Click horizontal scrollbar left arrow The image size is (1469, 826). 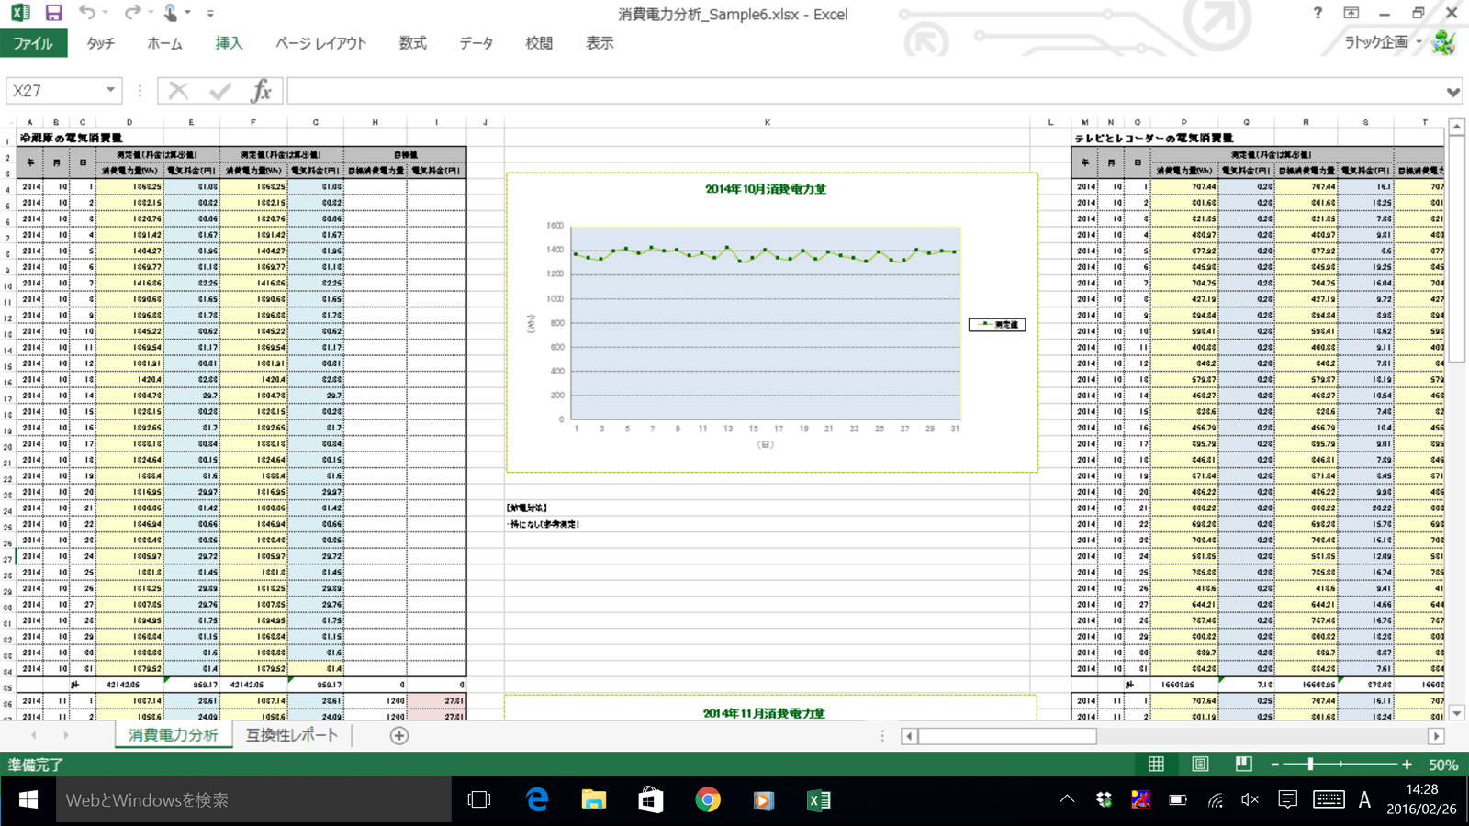[x=909, y=736]
